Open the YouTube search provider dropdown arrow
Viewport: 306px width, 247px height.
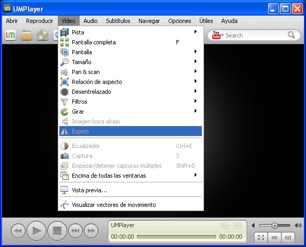point(223,35)
